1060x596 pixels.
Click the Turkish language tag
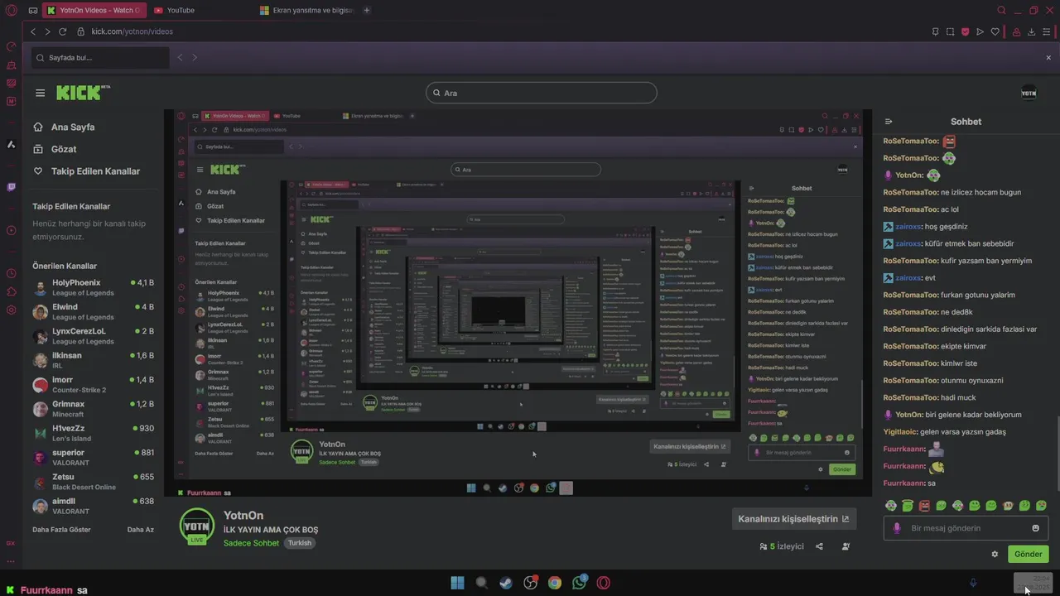coord(300,543)
